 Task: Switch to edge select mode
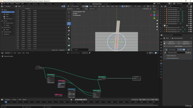coord(85,6)
